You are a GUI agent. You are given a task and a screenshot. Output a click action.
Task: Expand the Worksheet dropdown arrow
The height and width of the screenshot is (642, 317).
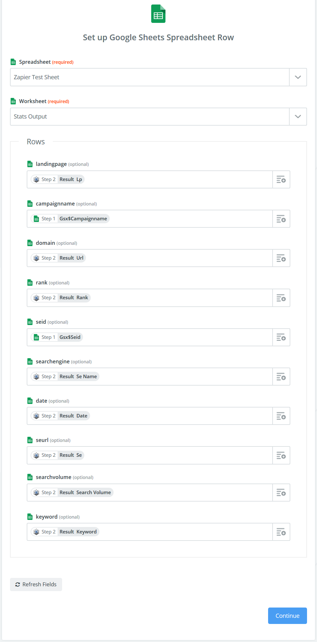pyautogui.click(x=298, y=117)
